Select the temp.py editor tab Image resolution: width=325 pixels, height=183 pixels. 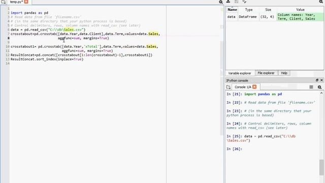pos(16,2)
